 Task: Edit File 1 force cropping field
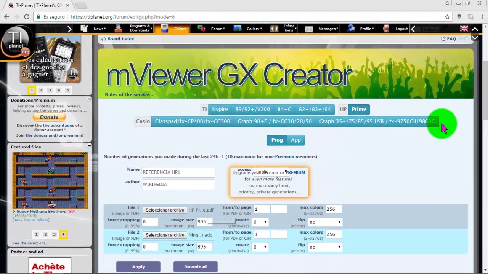150,222
